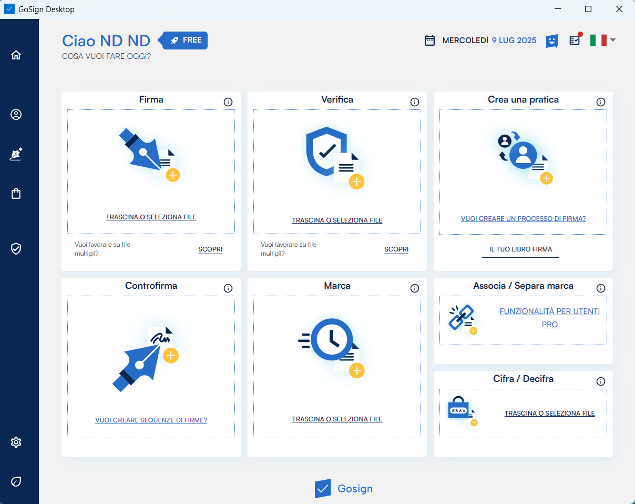
Task: Click the calendar icon beside the date
Action: (x=429, y=41)
